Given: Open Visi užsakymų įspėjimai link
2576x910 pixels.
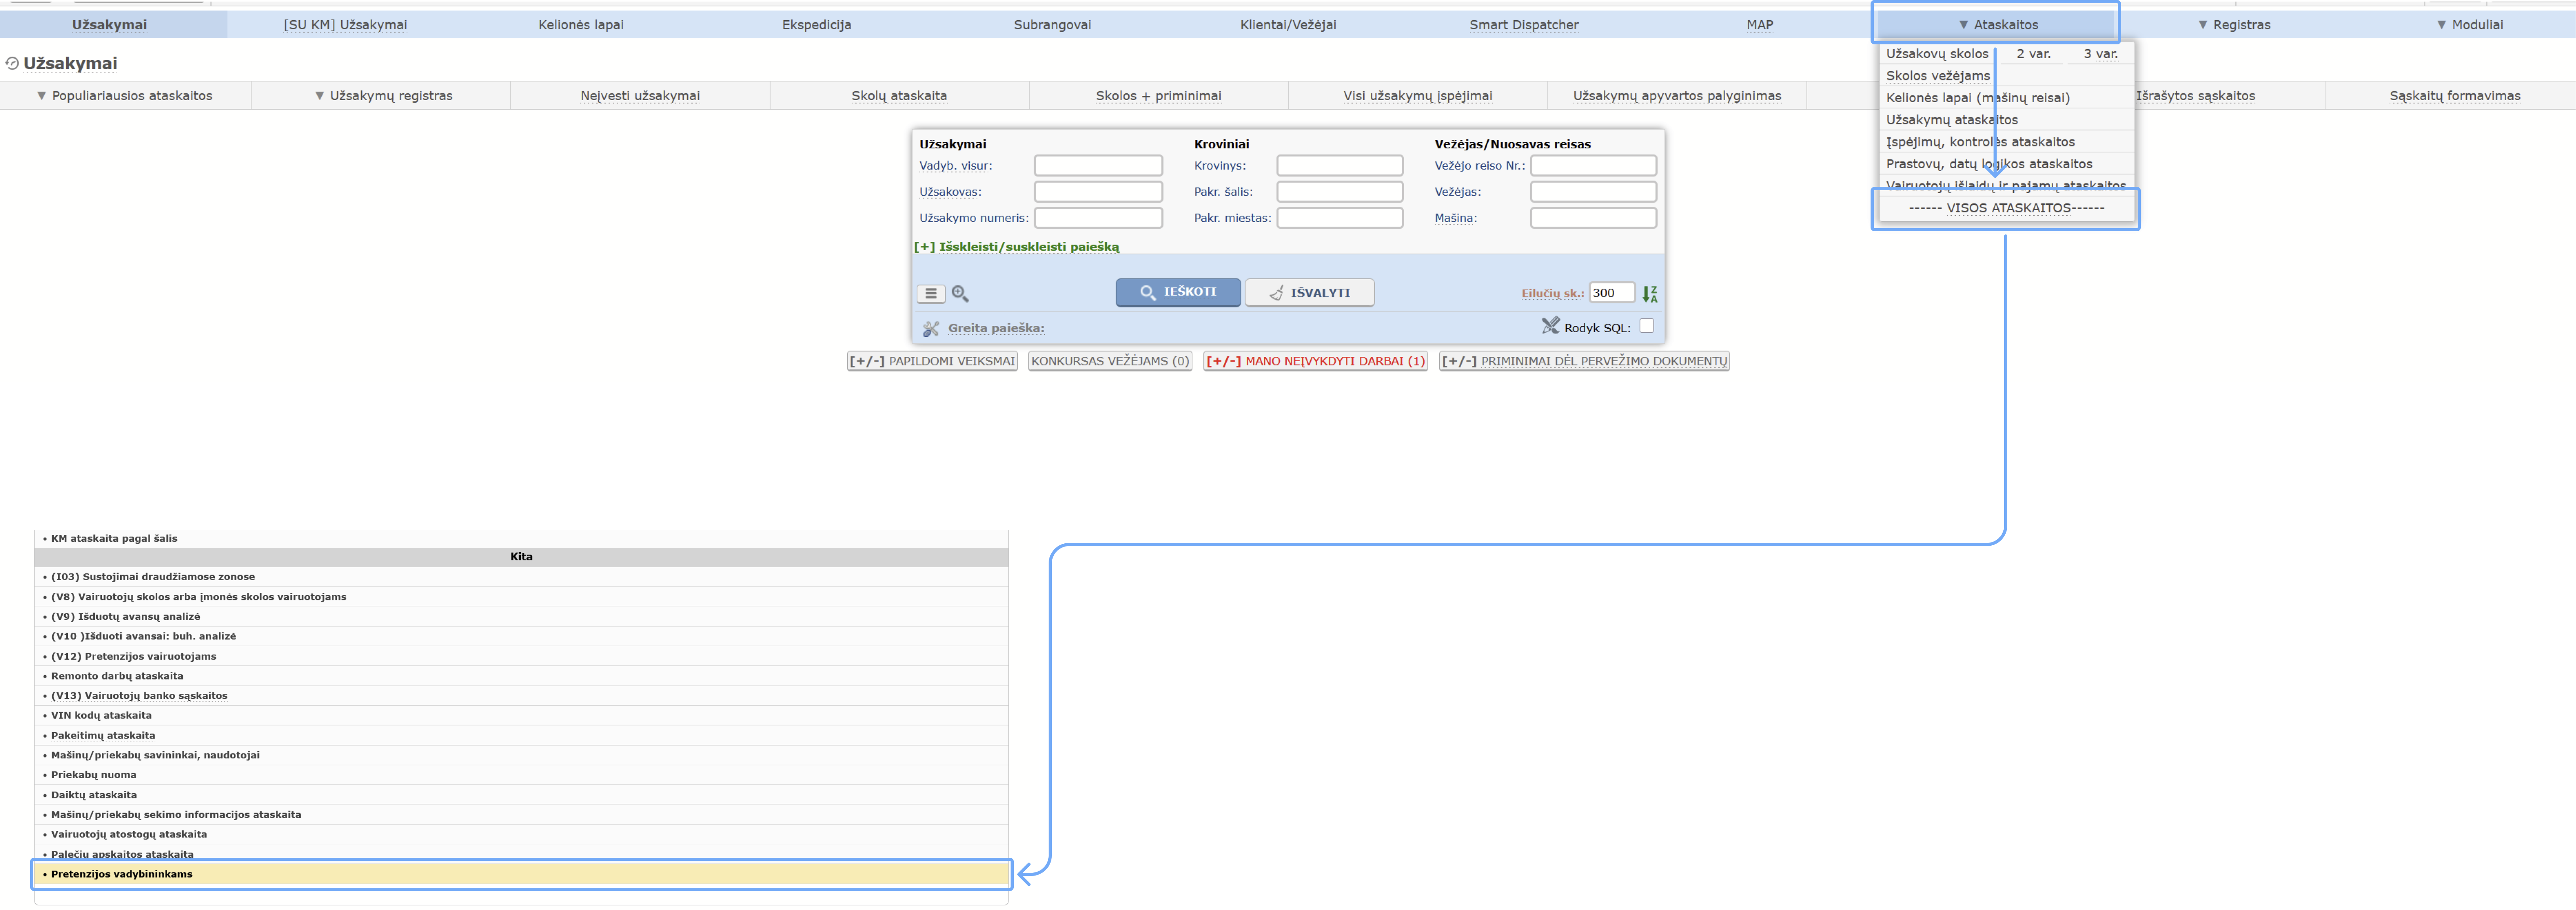Looking at the screenshot, I should tap(1417, 96).
